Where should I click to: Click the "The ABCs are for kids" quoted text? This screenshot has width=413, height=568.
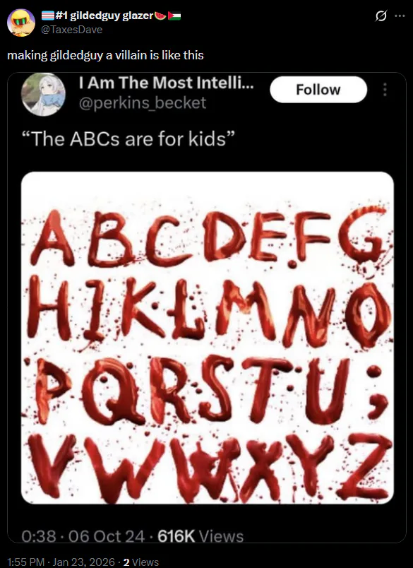pyautogui.click(x=128, y=138)
